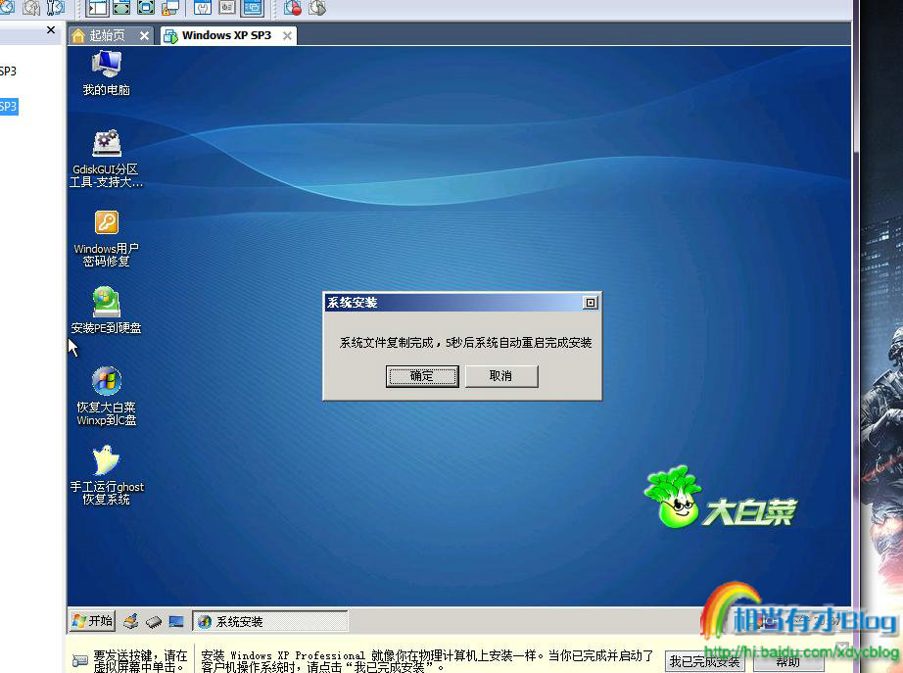
Task: Click the unity mode toolbar icon
Action: coord(146,8)
